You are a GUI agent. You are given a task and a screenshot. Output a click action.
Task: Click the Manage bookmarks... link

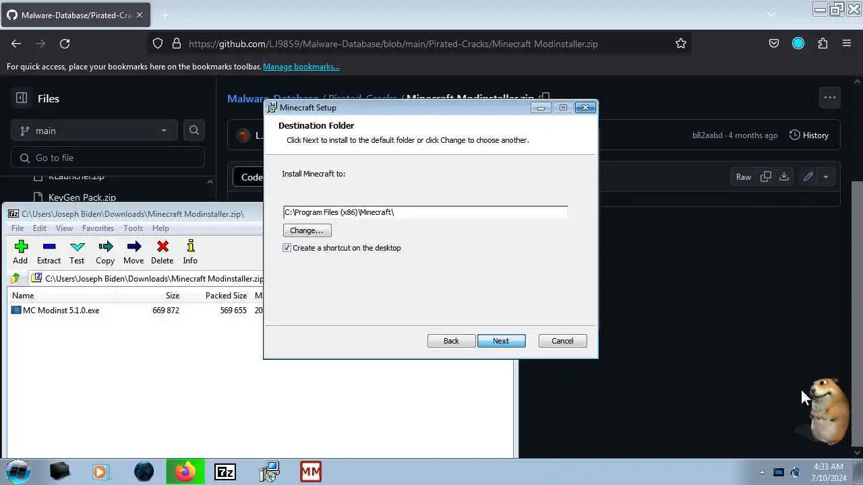[301, 67]
